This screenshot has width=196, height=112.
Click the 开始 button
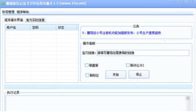[x=116, y=74]
